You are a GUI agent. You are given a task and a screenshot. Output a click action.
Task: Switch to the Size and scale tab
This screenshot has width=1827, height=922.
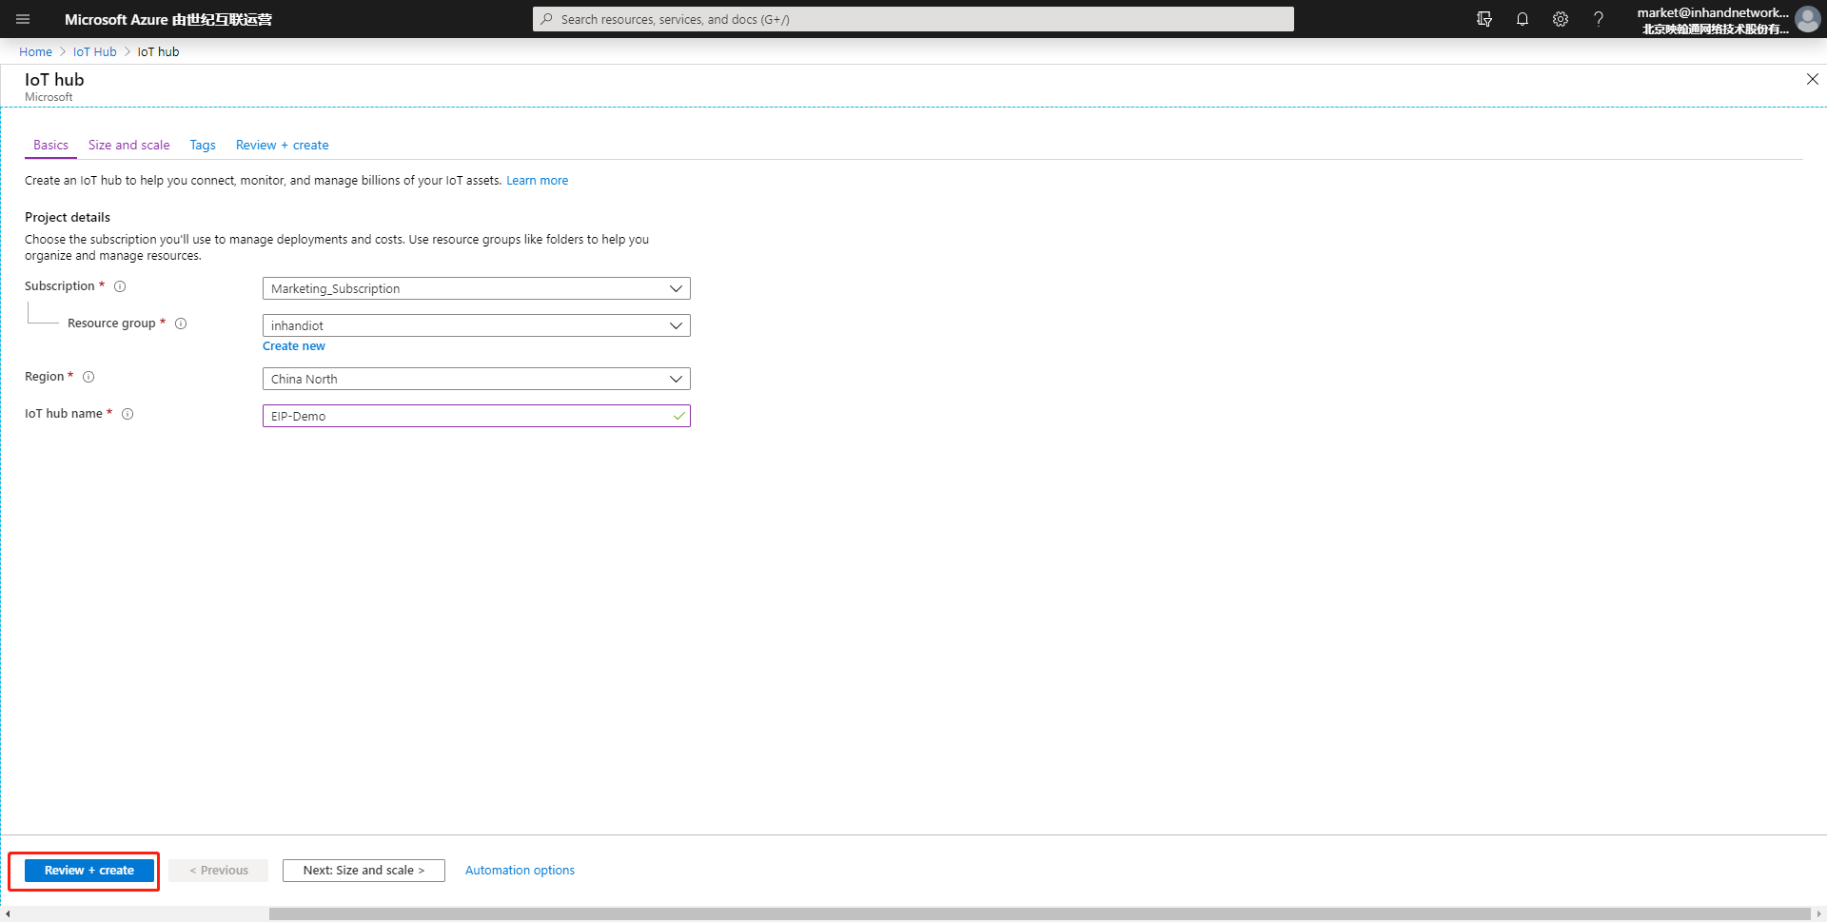coord(128,145)
